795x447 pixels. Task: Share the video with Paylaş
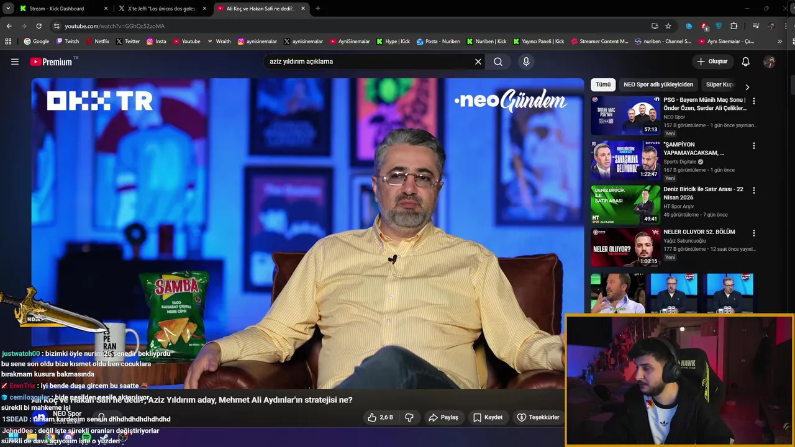coord(443,417)
